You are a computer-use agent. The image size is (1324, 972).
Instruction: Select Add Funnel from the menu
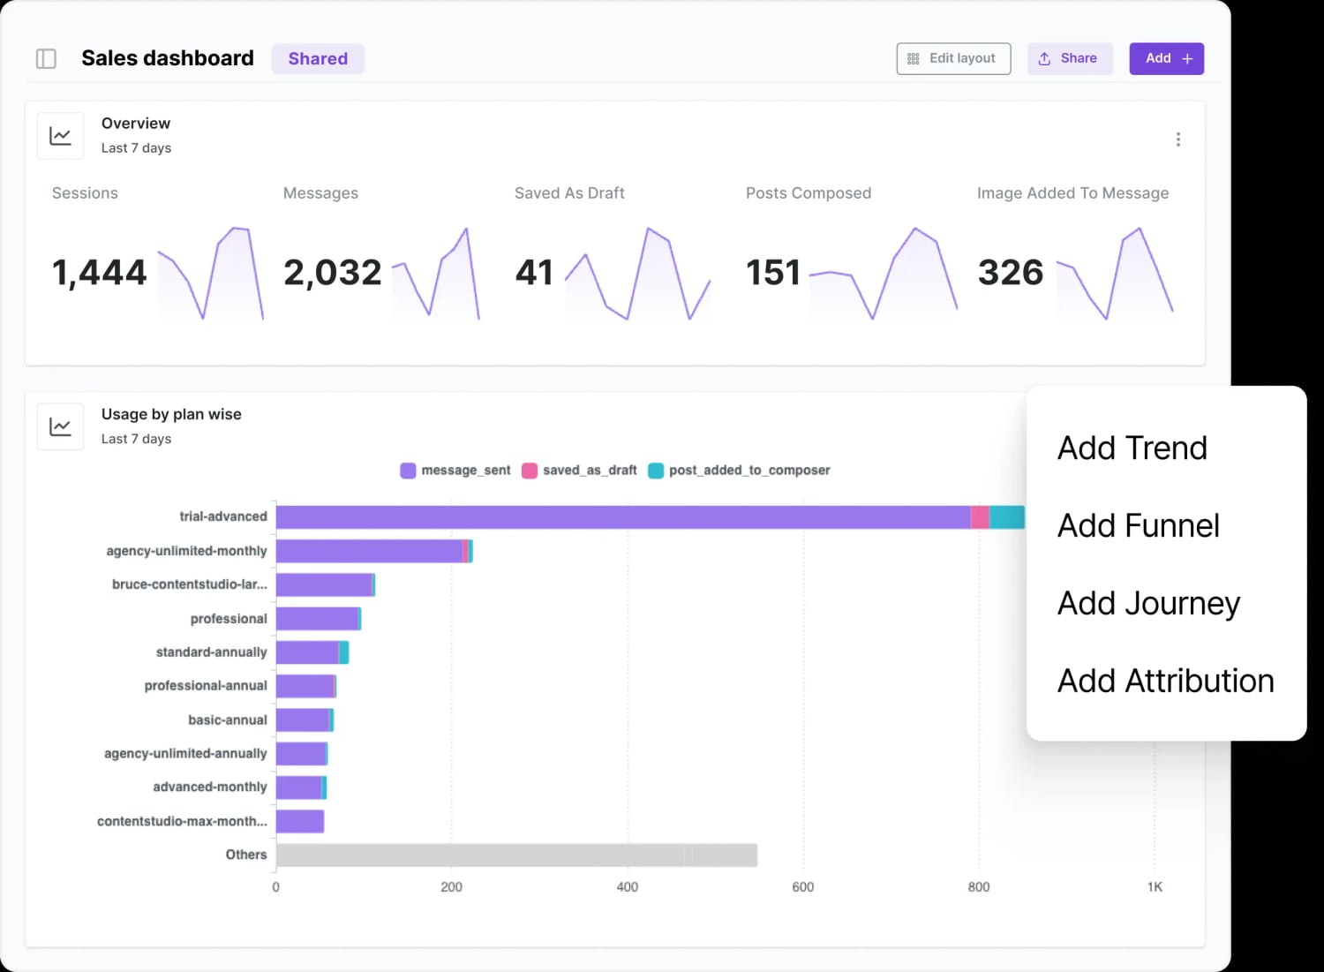pos(1138,525)
